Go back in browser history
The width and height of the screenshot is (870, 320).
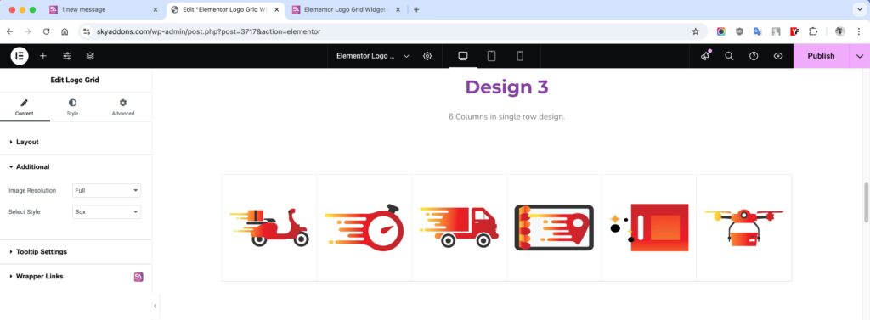pos(9,31)
